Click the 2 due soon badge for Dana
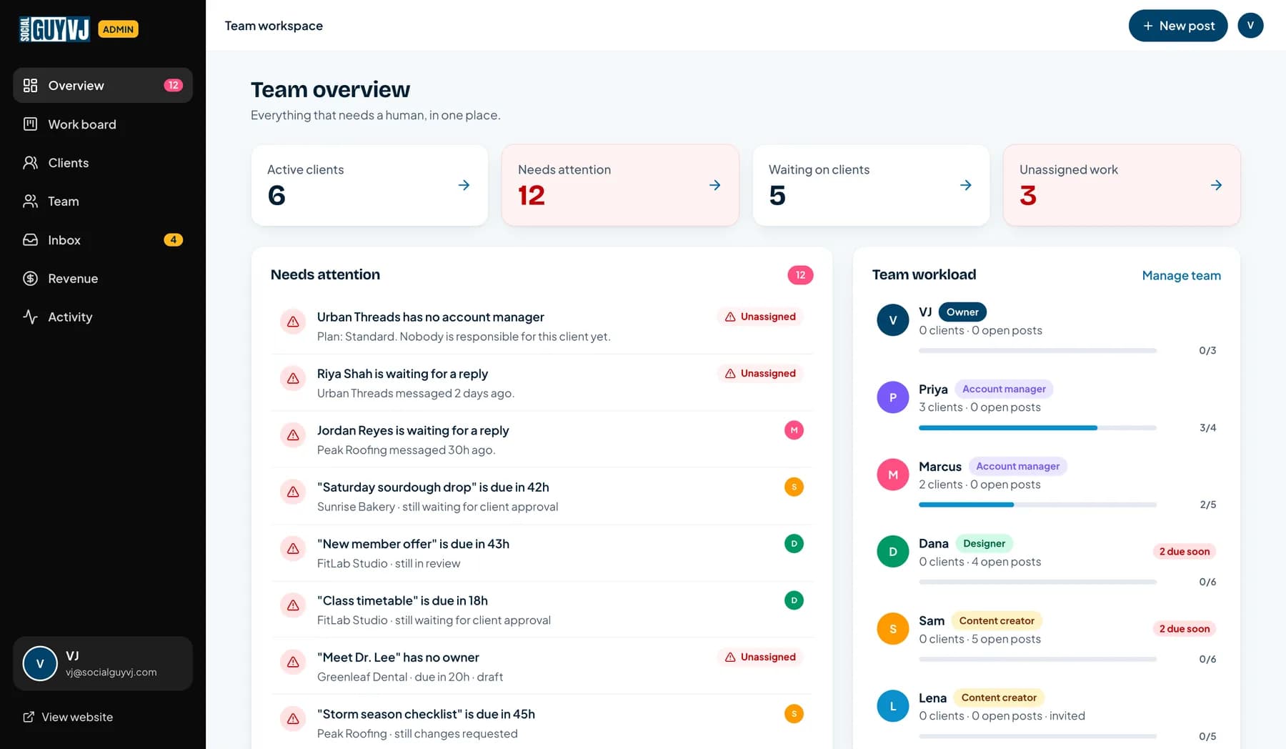This screenshot has height=749, width=1286. coord(1184,552)
